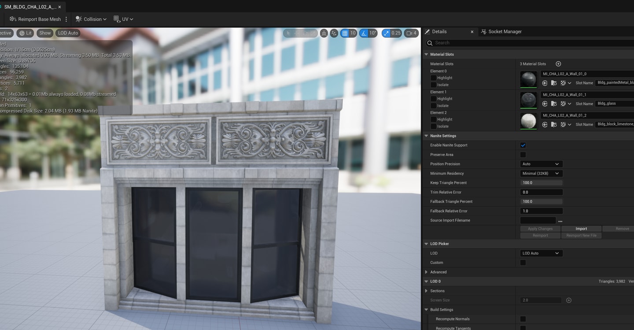
Task: Toggle rotation snap angle icon
Action: [364, 33]
